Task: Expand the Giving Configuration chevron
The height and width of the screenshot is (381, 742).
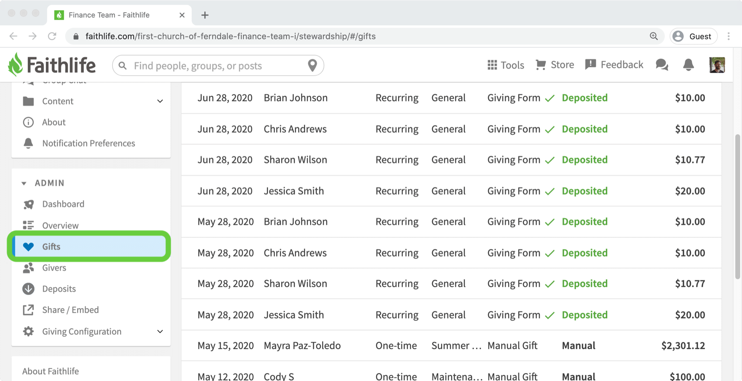Action: (160, 332)
